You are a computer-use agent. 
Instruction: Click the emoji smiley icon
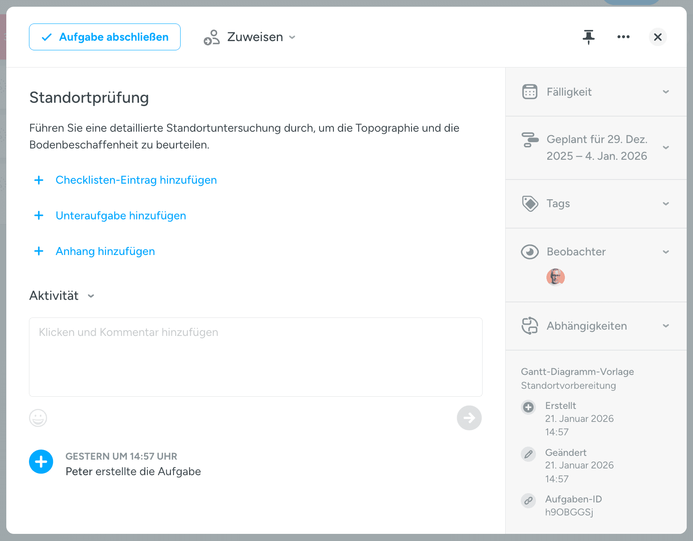[x=38, y=418]
